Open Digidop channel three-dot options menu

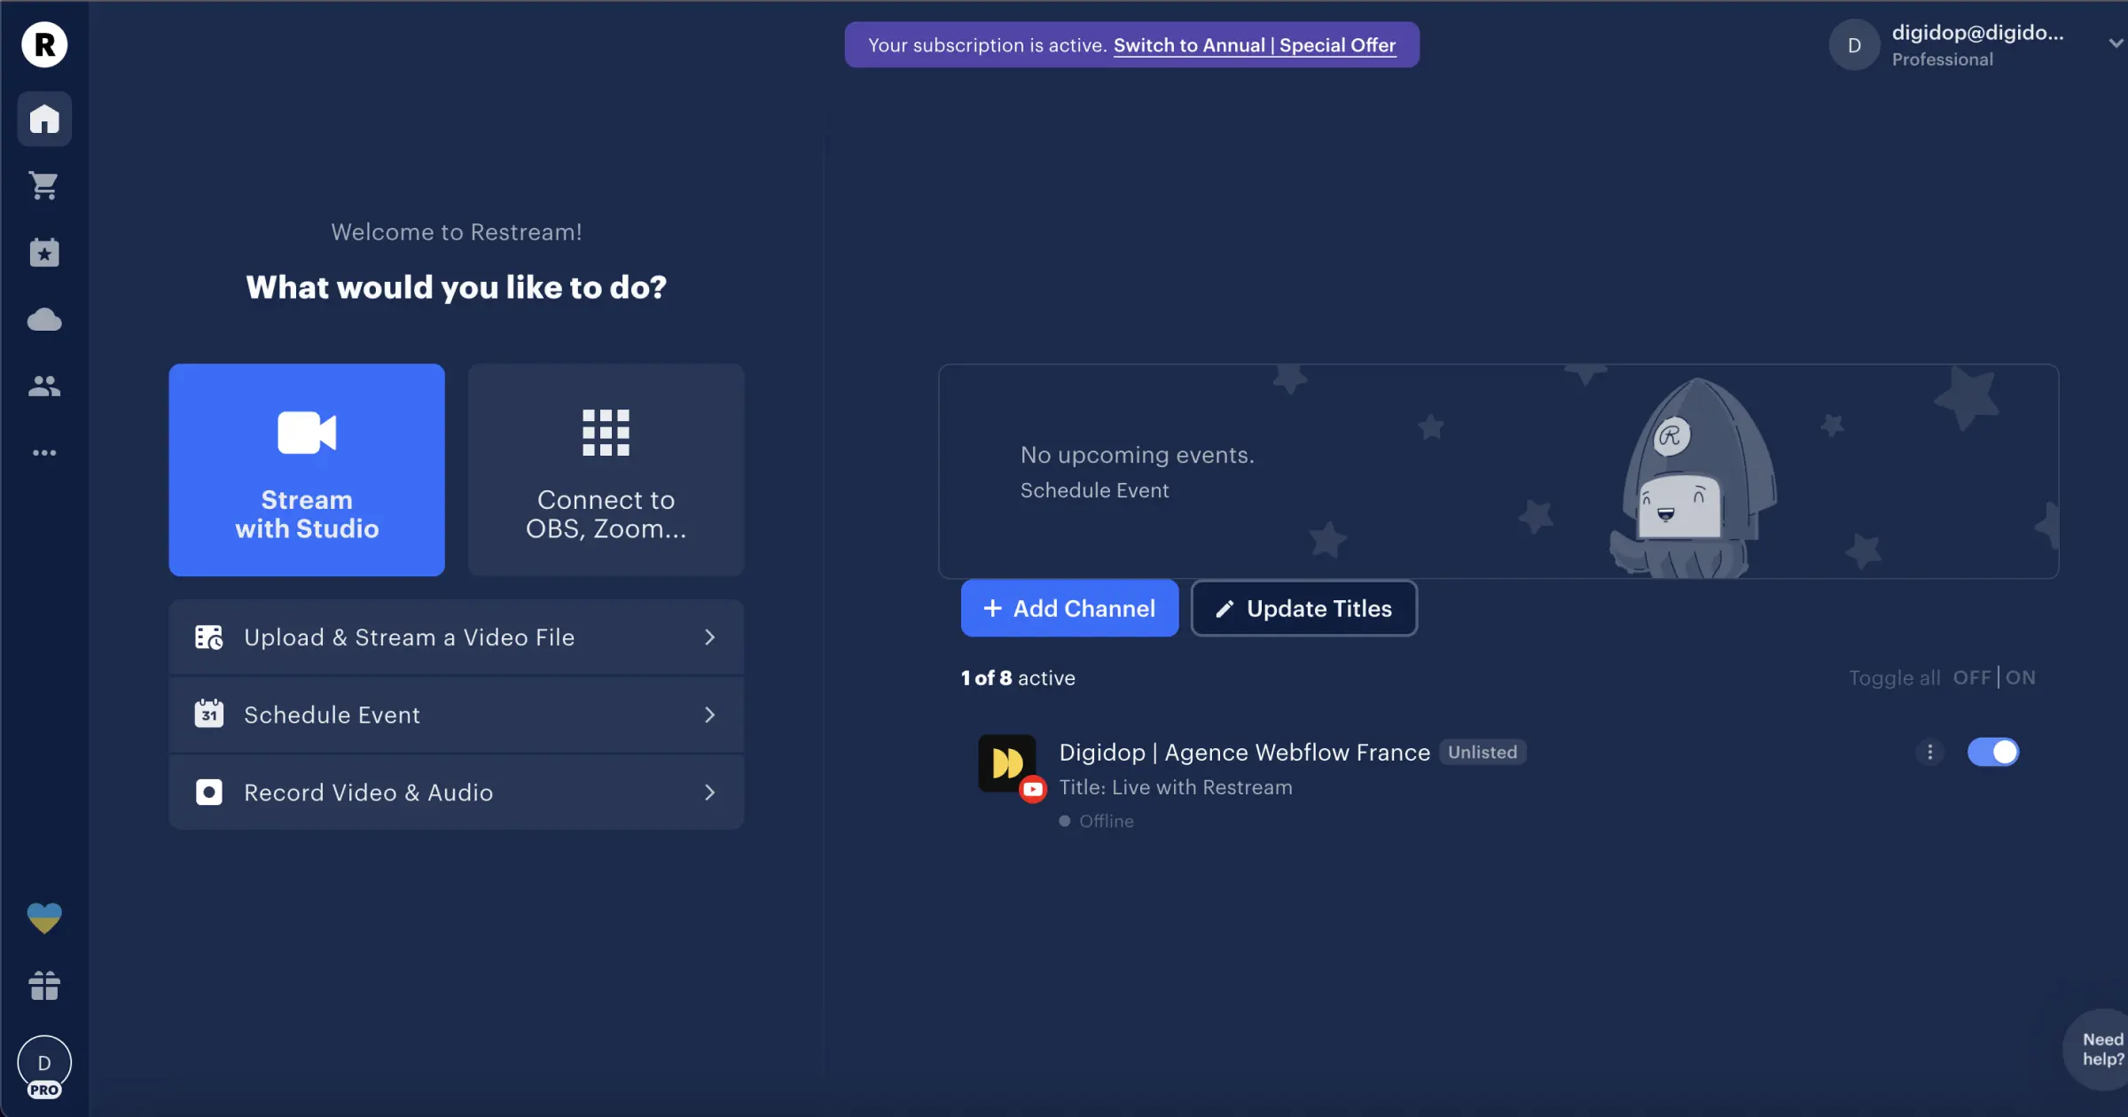(1929, 752)
